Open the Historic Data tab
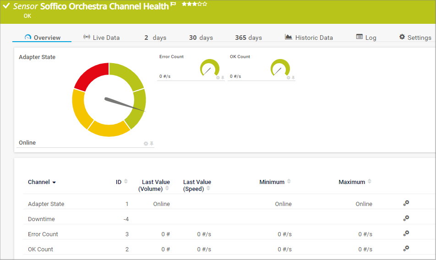Image resolution: width=436 pixels, height=260 pixels. pyautogui.click(x=309, y=38)
